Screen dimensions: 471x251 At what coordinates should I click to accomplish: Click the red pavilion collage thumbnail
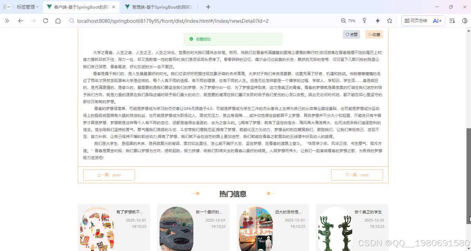[256, 229]
